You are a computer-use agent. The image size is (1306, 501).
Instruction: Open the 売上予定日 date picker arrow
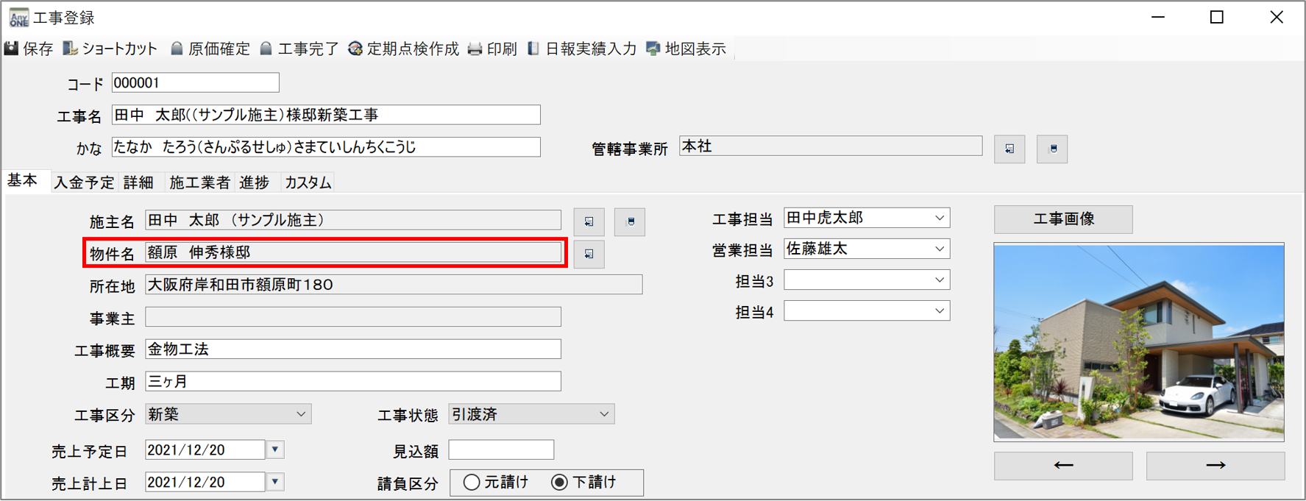tap(275, 450)
